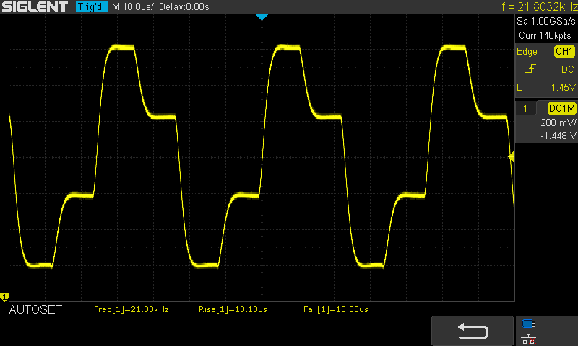Click the USB device status icon

pyautogui.click(x=529, y=324)
